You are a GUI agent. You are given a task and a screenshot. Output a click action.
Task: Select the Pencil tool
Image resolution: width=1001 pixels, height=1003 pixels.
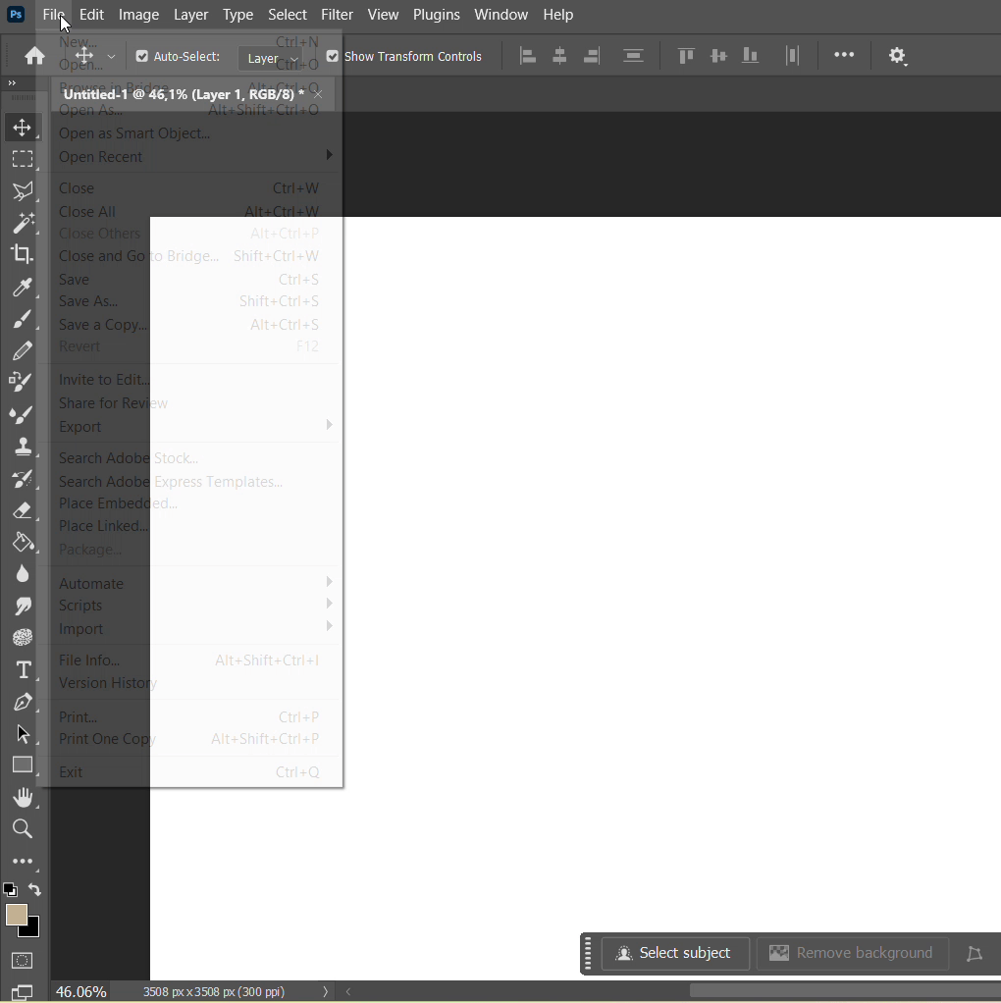click(x=23, y=350)
